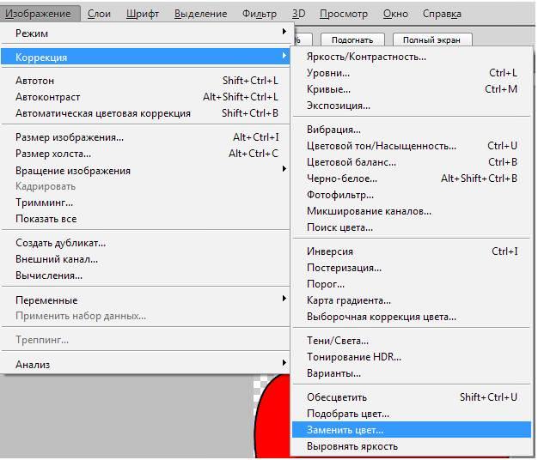Viewport: 538px width, 460px height.
Task: Select Варианты
Action: pos(411,373)
